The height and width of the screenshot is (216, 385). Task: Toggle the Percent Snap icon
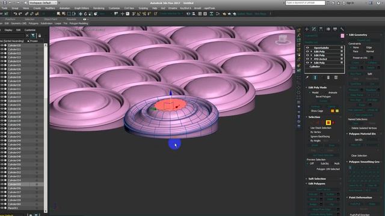point(144,14)
